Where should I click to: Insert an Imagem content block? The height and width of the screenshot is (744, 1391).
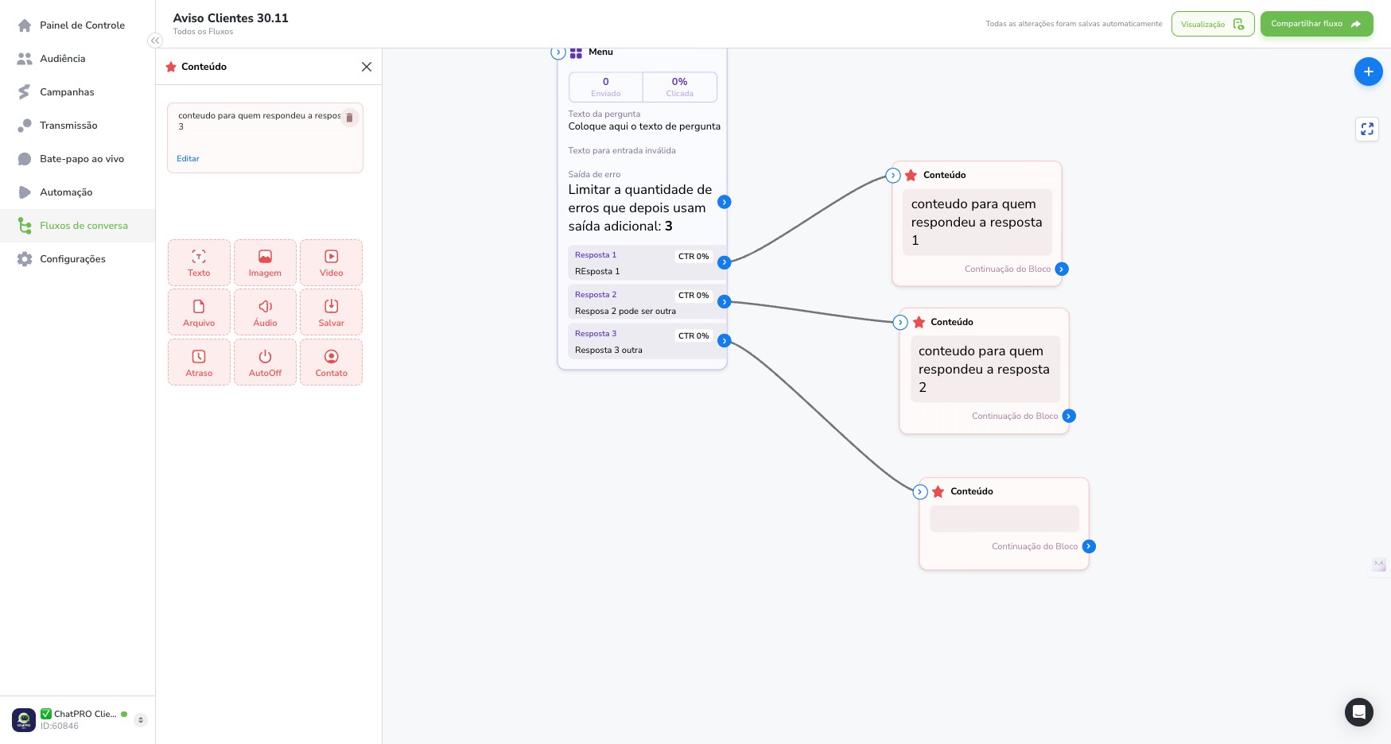click(x=265, y=263)
